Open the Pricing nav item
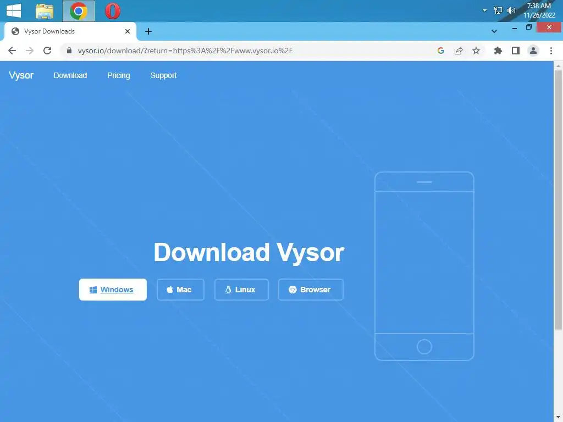Image resolution: width=563 pixels, height=422 pixels. point(119,75)
